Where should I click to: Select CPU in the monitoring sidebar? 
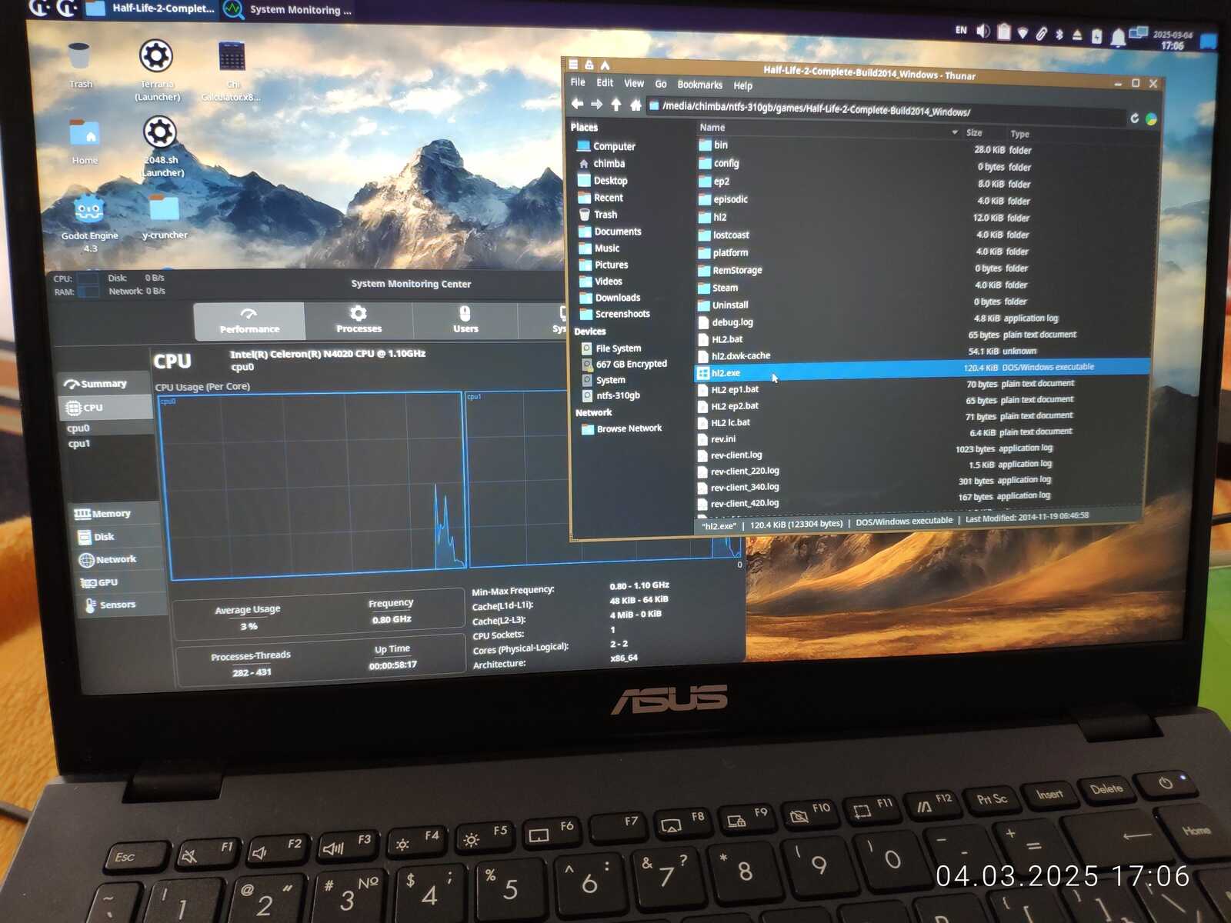click(x=106, y=408)
